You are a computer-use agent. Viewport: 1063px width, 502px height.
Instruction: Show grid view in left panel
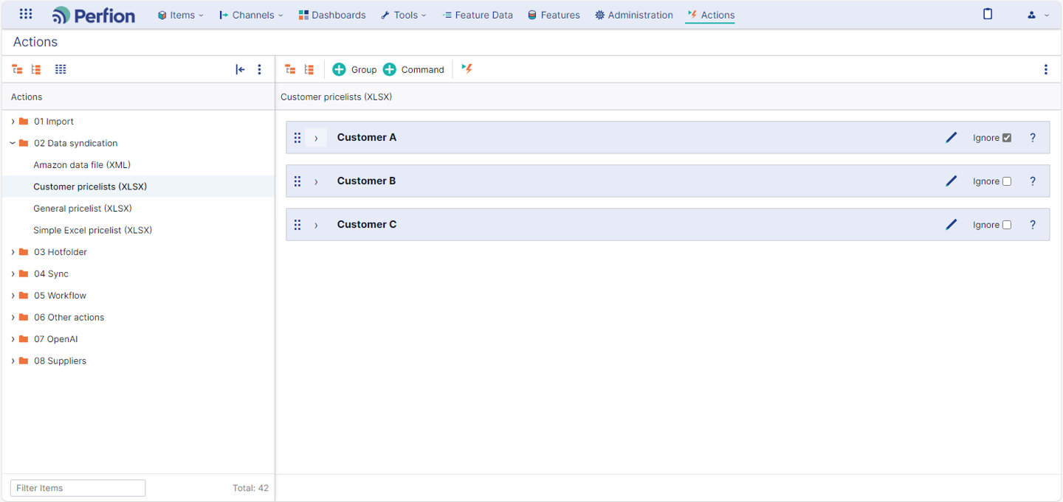[x=61, y=69]
